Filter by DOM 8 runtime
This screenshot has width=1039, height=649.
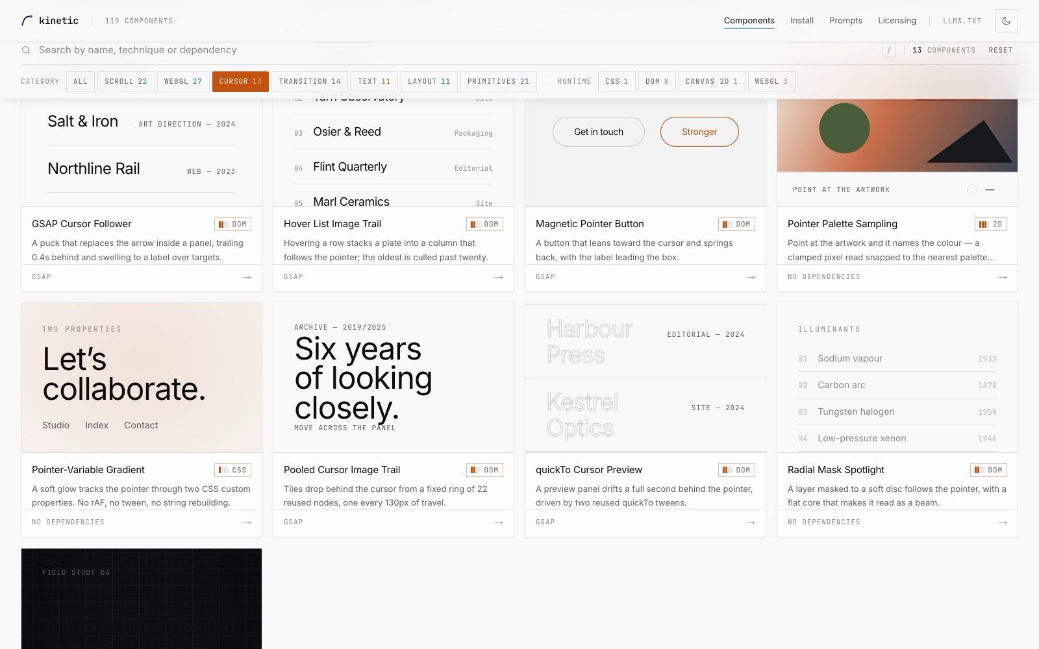point(657,81)
